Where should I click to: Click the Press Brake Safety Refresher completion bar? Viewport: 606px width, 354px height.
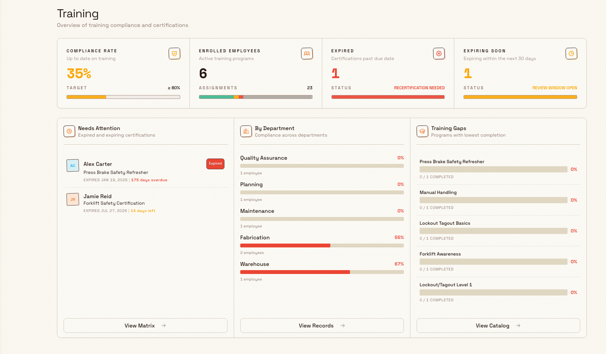(x=494, y=169)
